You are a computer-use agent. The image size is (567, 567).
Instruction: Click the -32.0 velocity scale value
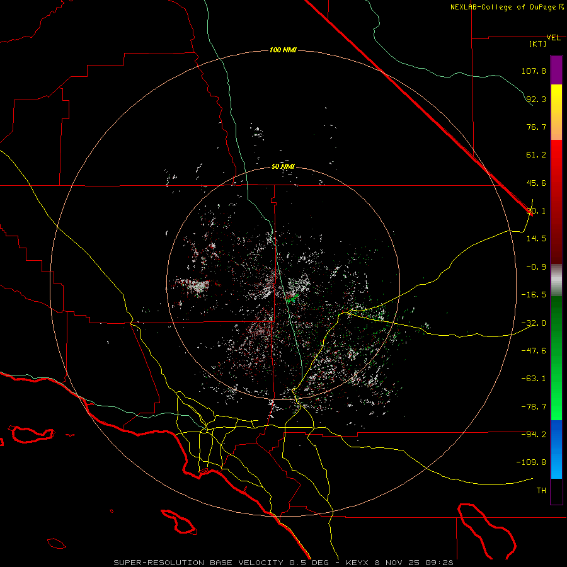[x=534, y=323]
